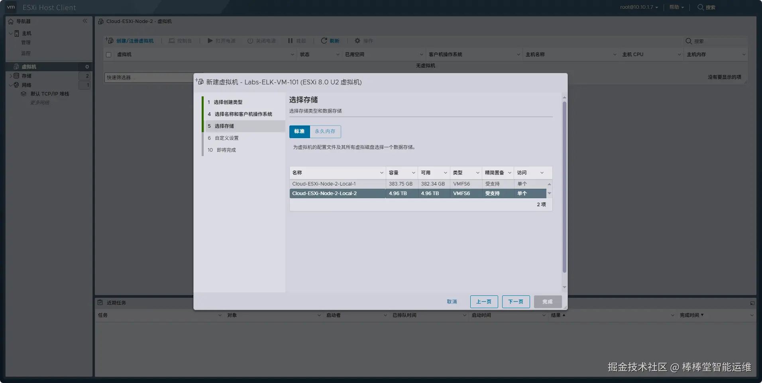This screenshot has height=383, width=762.
Task: Click the global search magnifier icon in the header
Action: [700, 7]
